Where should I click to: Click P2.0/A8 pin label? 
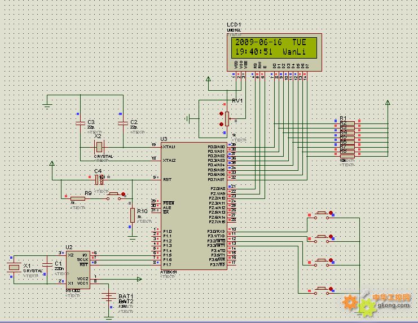[x=218, y=189]
